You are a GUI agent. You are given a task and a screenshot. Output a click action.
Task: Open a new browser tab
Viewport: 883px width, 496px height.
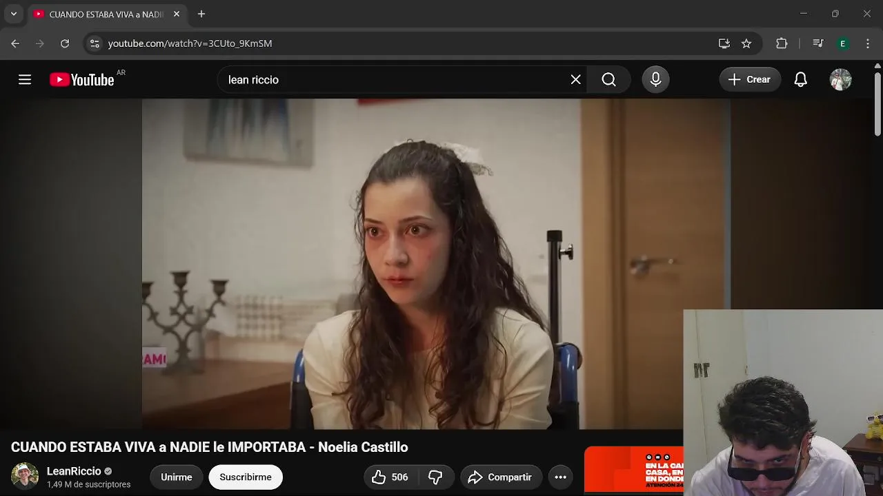point(201,14)
